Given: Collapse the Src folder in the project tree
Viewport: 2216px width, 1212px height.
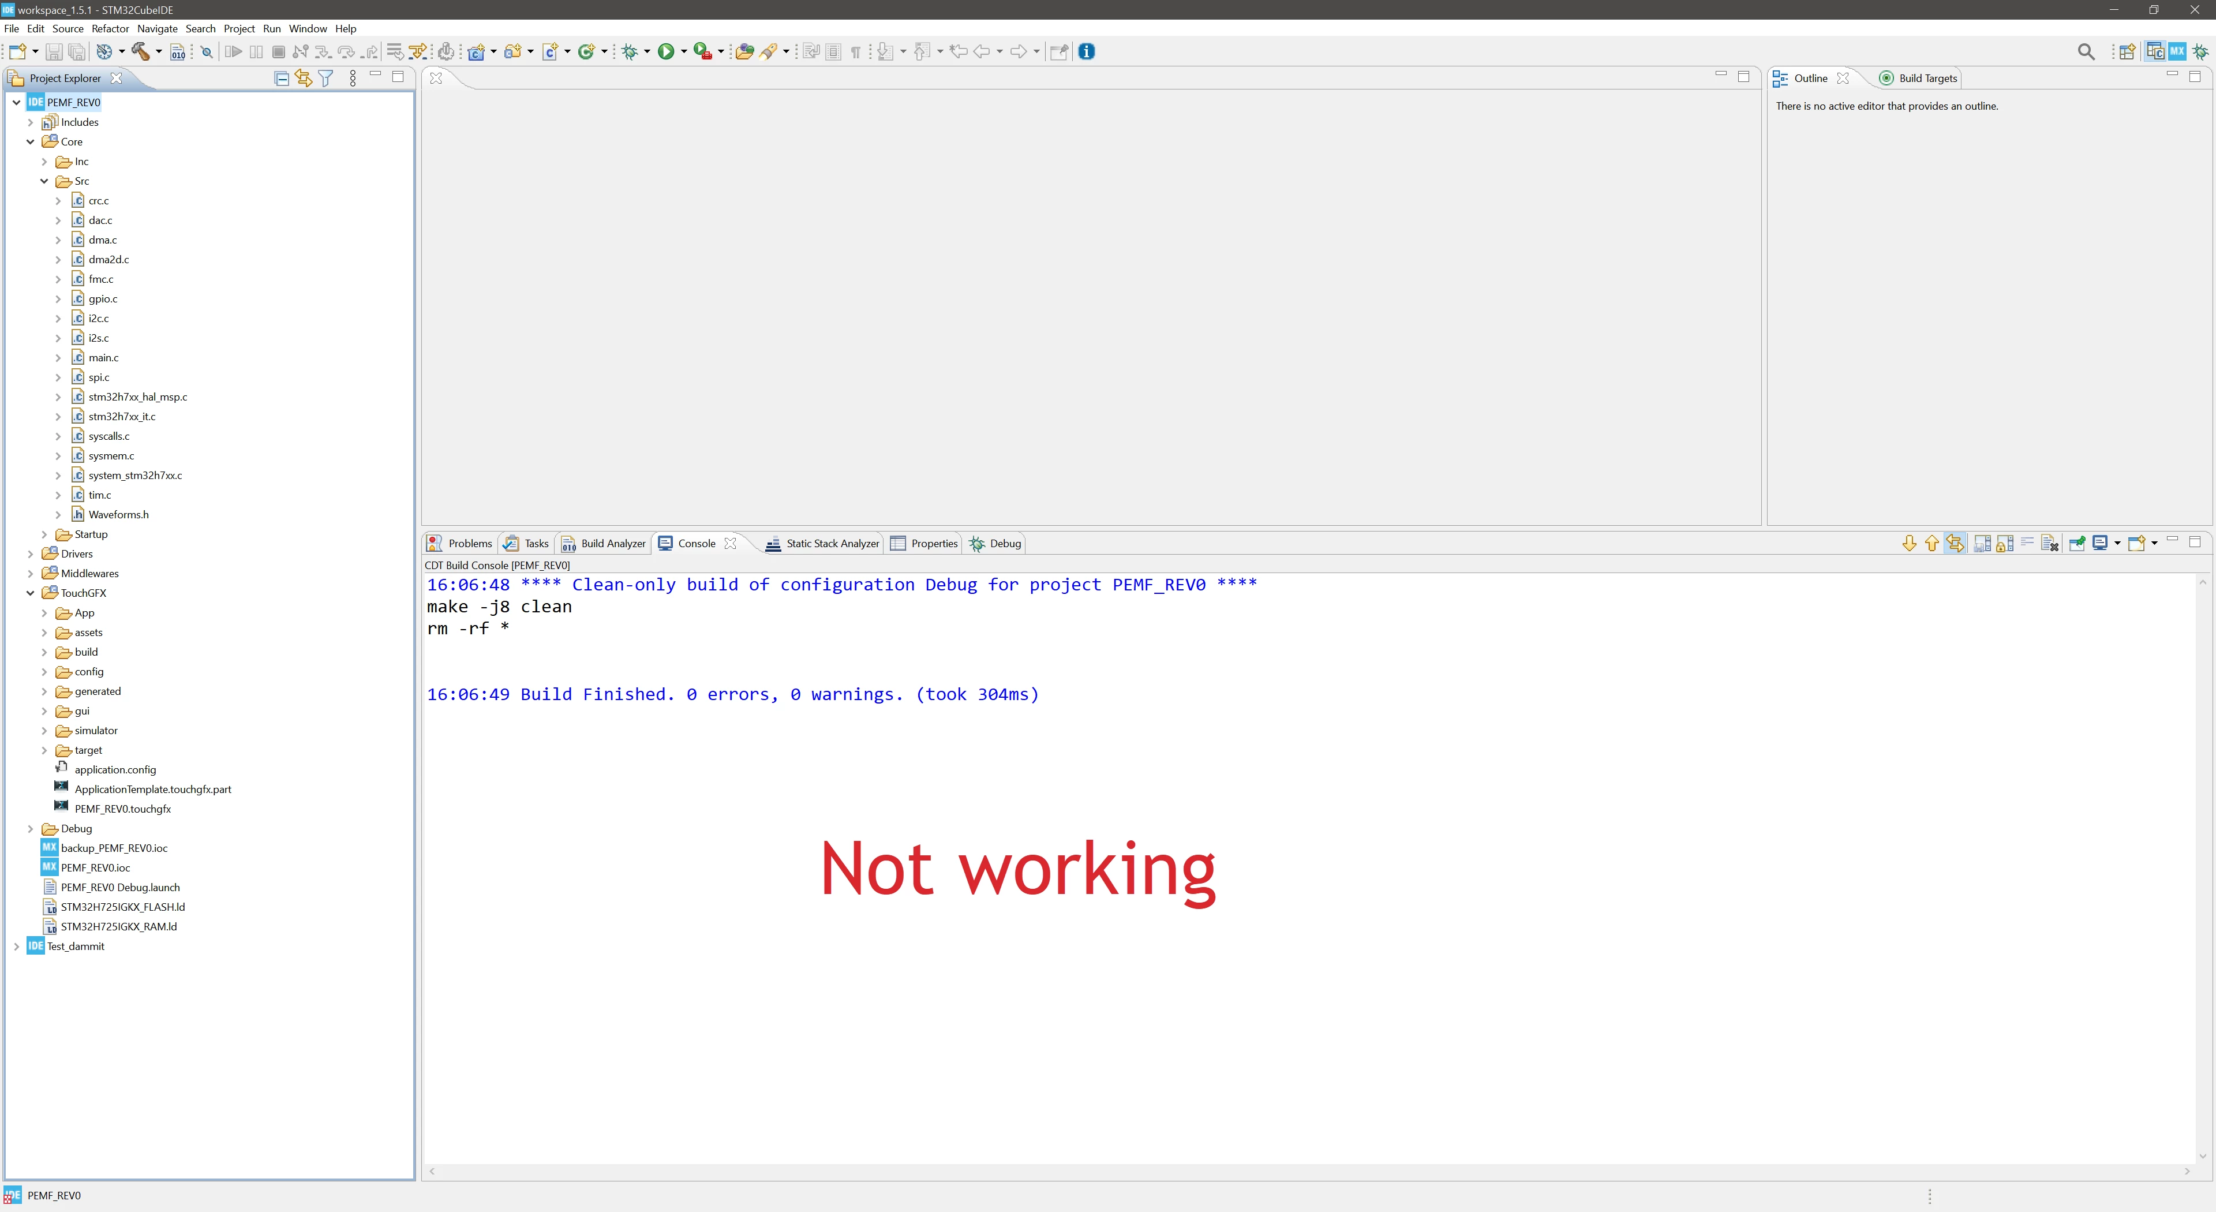Looking at the screenshot, I should (45, 181).
